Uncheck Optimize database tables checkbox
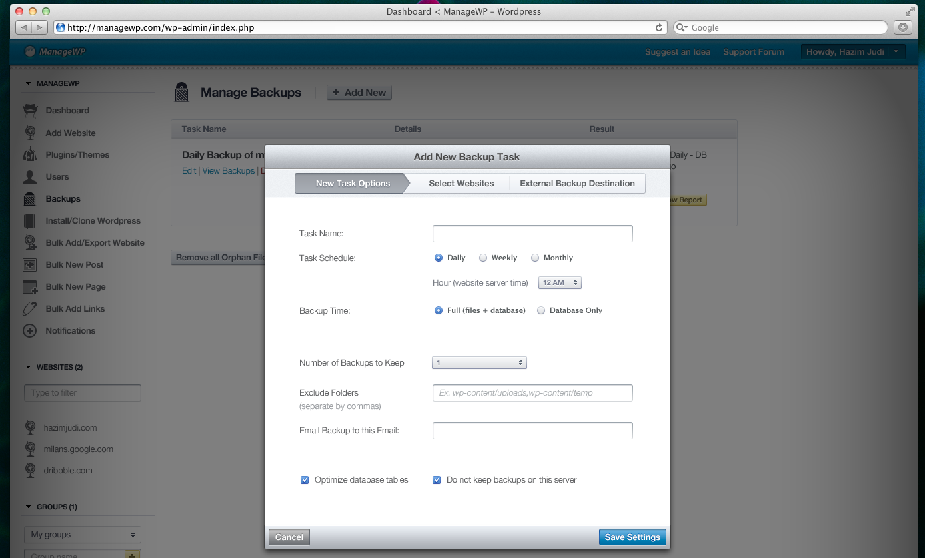 (x=305, y=479)
